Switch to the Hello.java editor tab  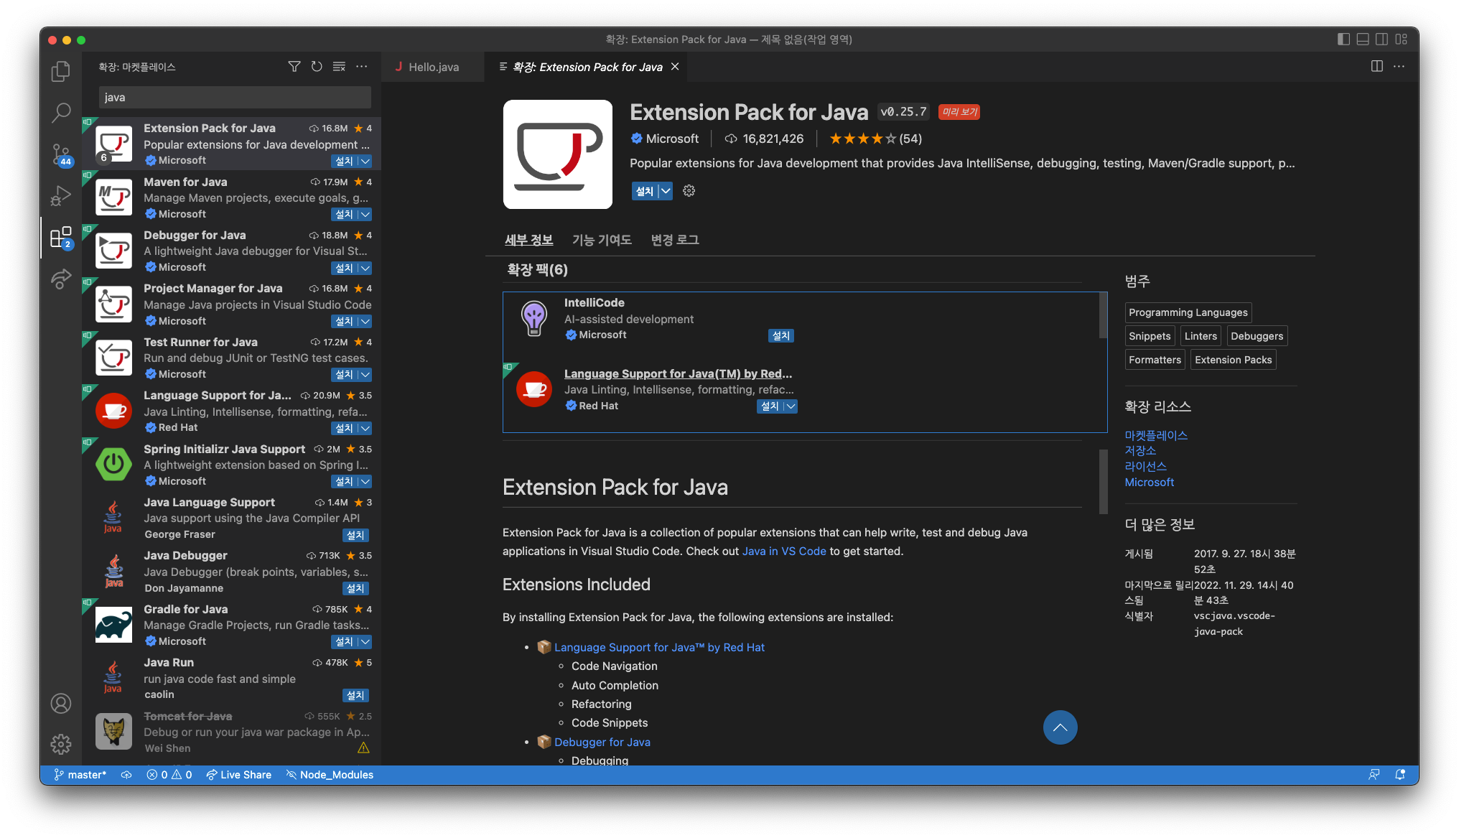(433, 67)
